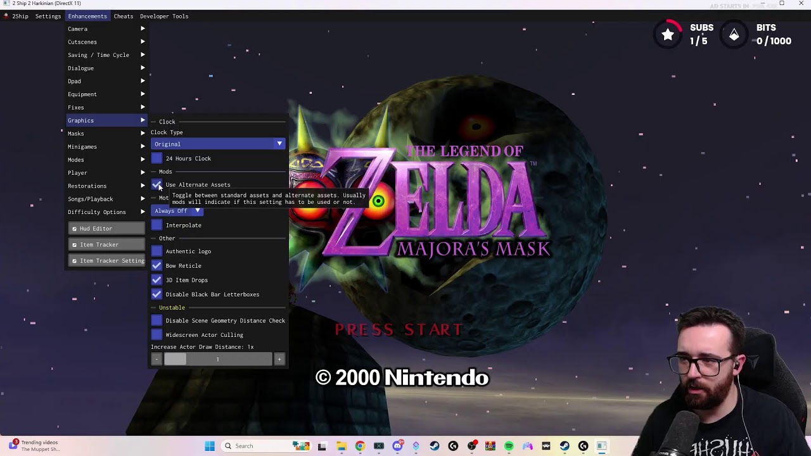Open Spotify from the taskbar
811x456 pixels.
point(509,446)
